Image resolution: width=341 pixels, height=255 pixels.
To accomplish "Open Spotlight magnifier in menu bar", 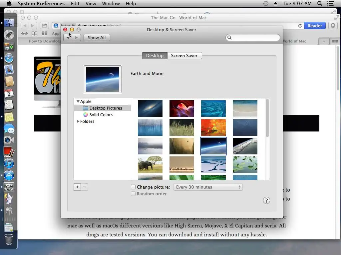I will [320, 3].
